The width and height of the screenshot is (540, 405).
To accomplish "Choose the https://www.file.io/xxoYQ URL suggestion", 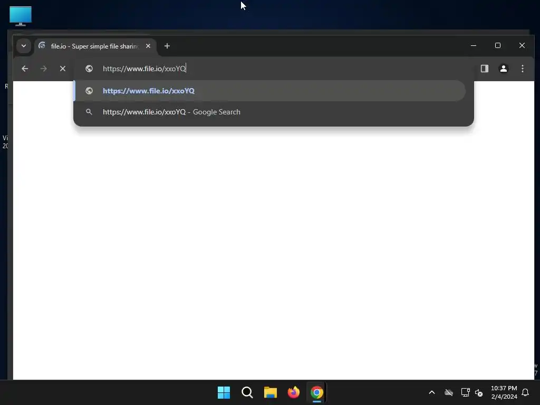I will point(269,91).
